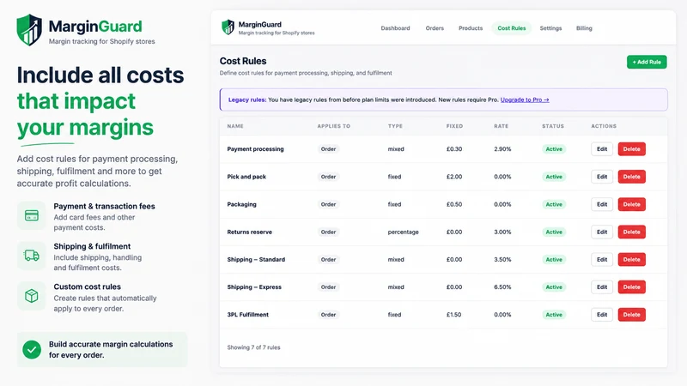This screenshot has width=687, height=386.
Task: Click the Order tag in Shipping – Express row
Action: (x=328, y=287)
